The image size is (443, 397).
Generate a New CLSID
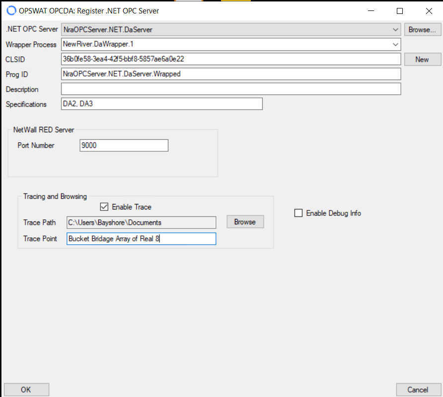click(422, 59)
